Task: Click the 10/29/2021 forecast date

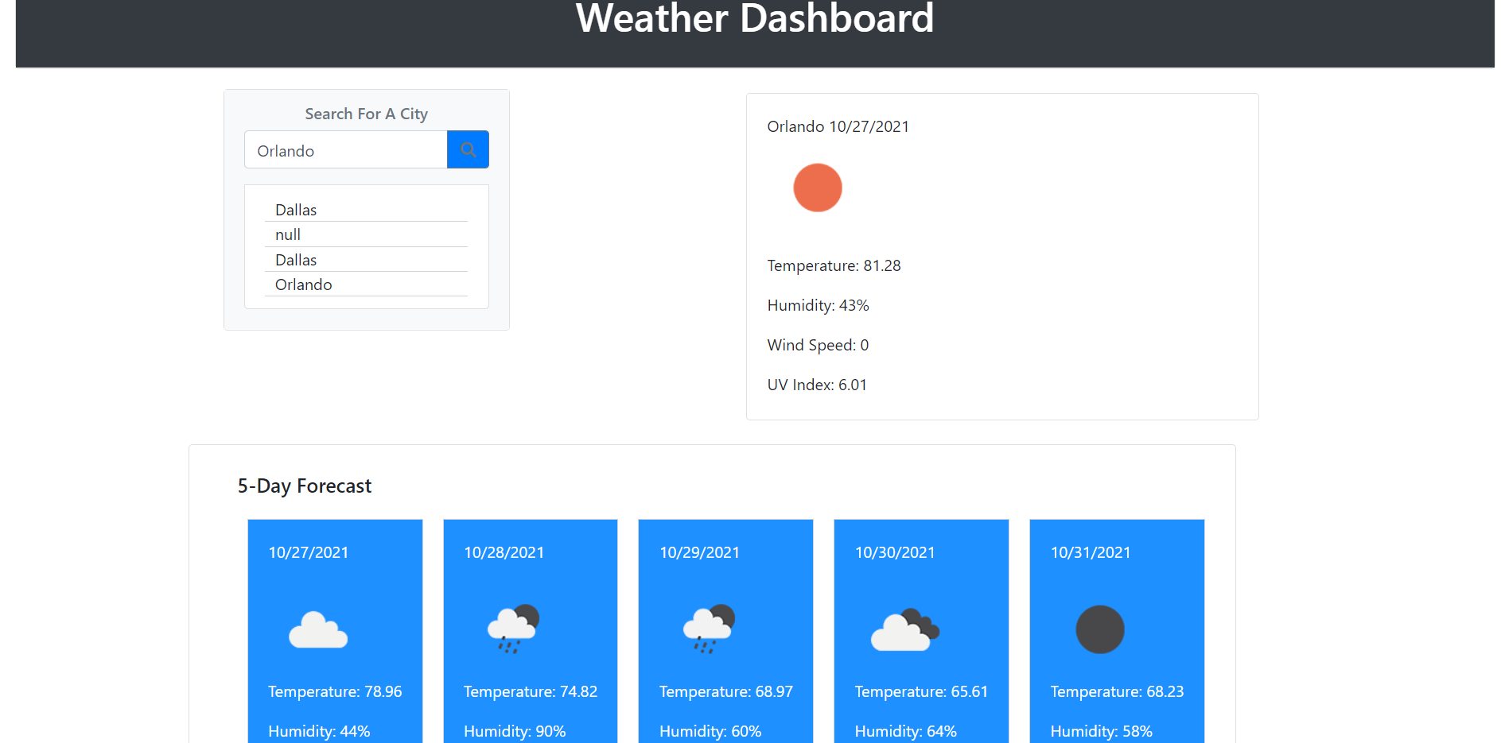Action: (x=700, y=552)
